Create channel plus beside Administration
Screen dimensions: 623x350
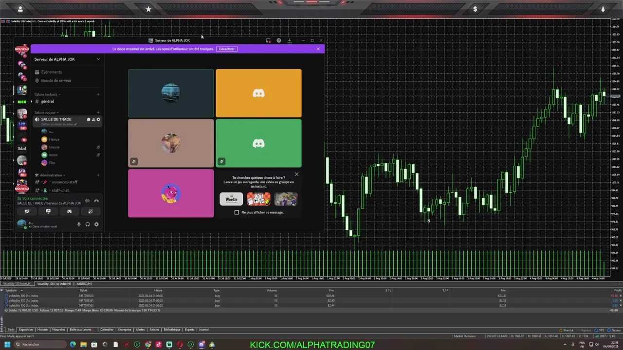[98, 175]
